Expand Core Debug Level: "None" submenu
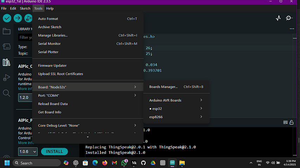Viewport: 300px width, 168px height. click(88, 126)
